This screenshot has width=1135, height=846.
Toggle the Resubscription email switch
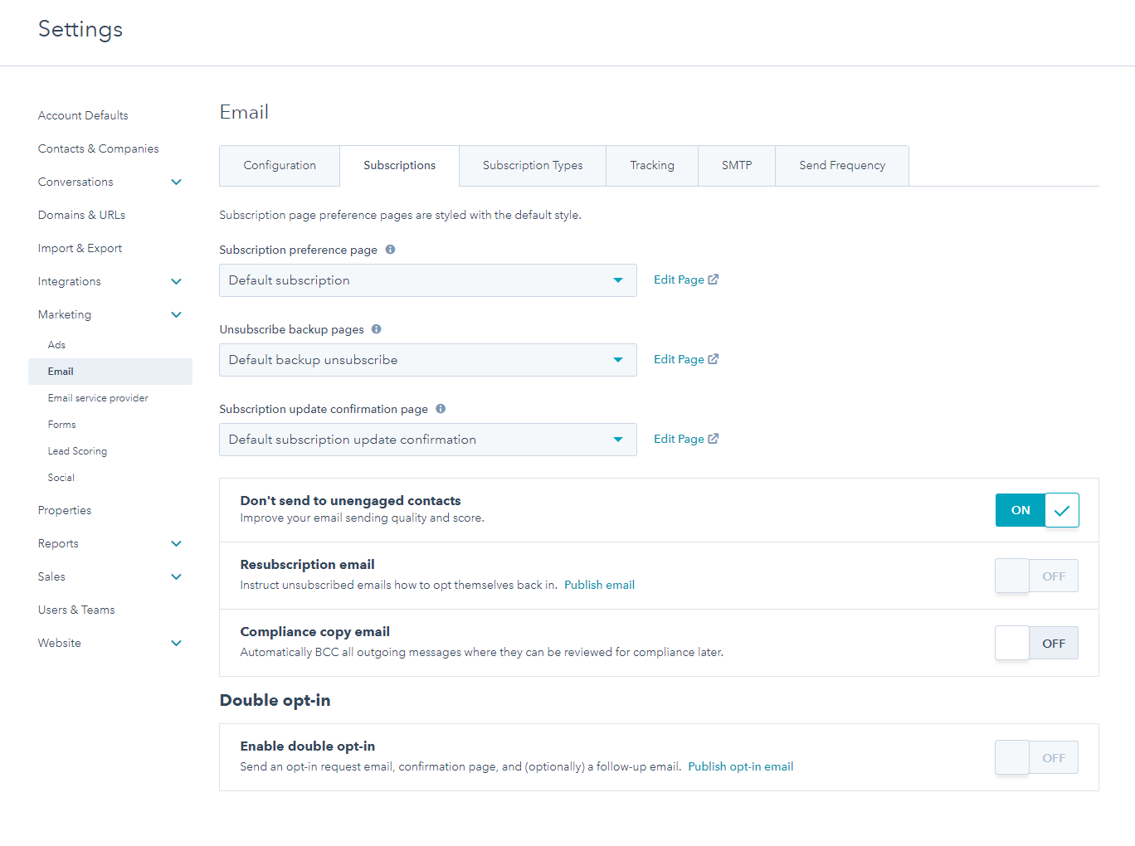coord(1037,576)
